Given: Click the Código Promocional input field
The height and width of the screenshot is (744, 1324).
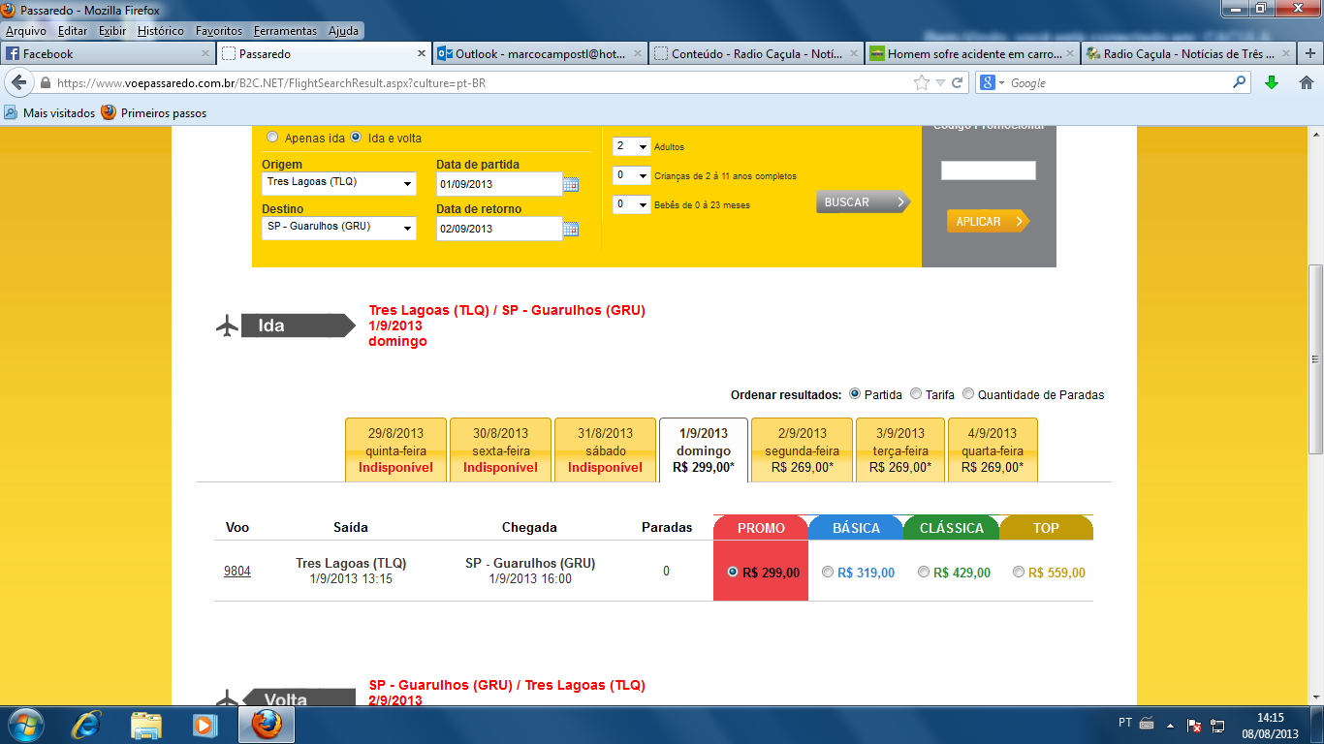Looking at the screenshot, I should pyautogui.click(x=989, y=170).
